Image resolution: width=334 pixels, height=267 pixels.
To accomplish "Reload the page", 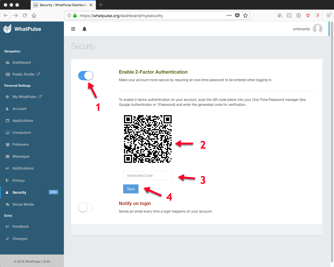I will pos(25,15).
